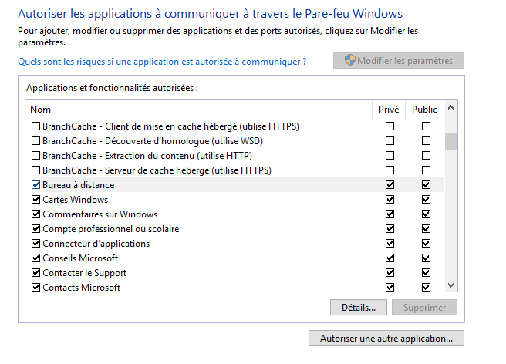Uncheck Privé checkbox for Cartes Windows

click(x=390, y=200)
